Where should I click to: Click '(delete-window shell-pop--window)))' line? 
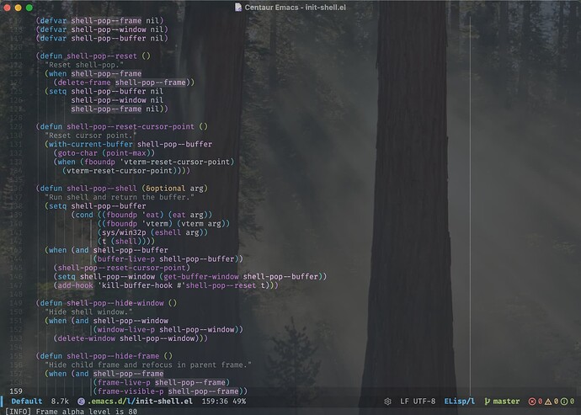tap(131, 338)
